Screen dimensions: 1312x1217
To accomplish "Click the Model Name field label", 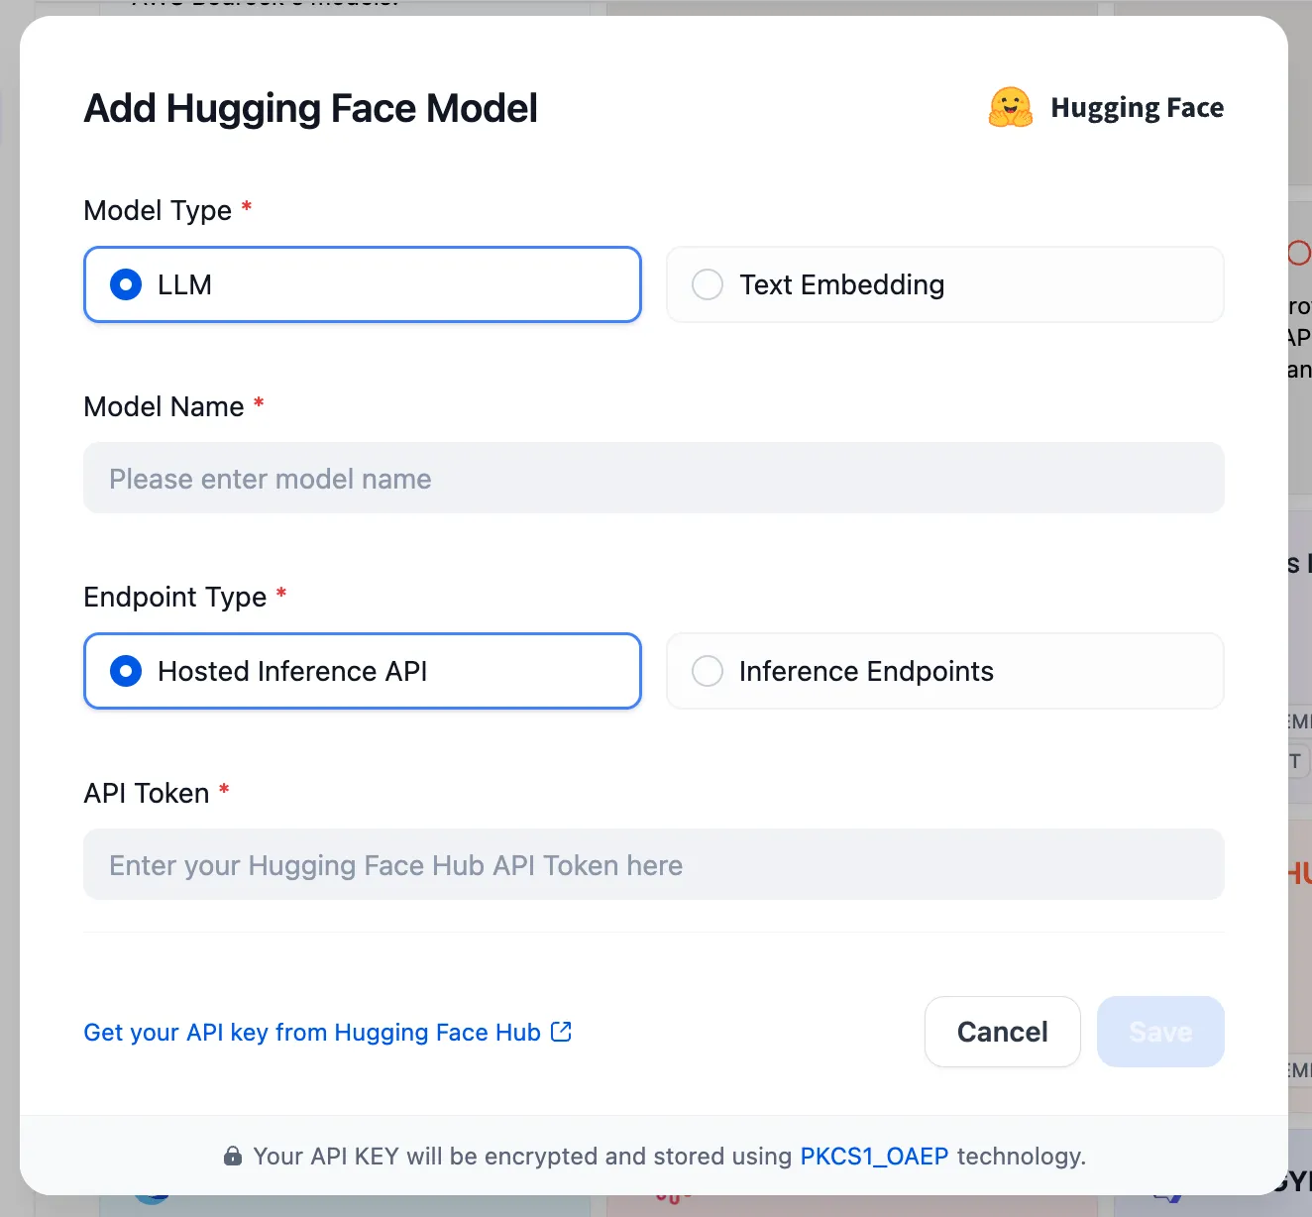I will (164, 406).
